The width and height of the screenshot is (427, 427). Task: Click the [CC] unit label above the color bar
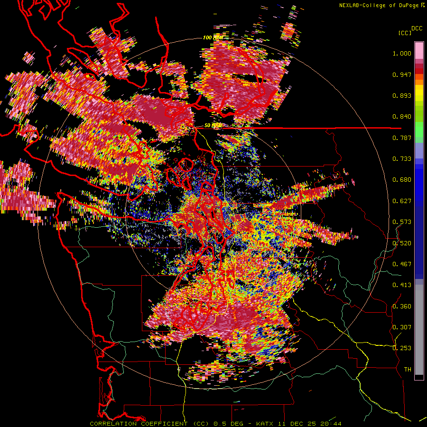tap(405, 33)
